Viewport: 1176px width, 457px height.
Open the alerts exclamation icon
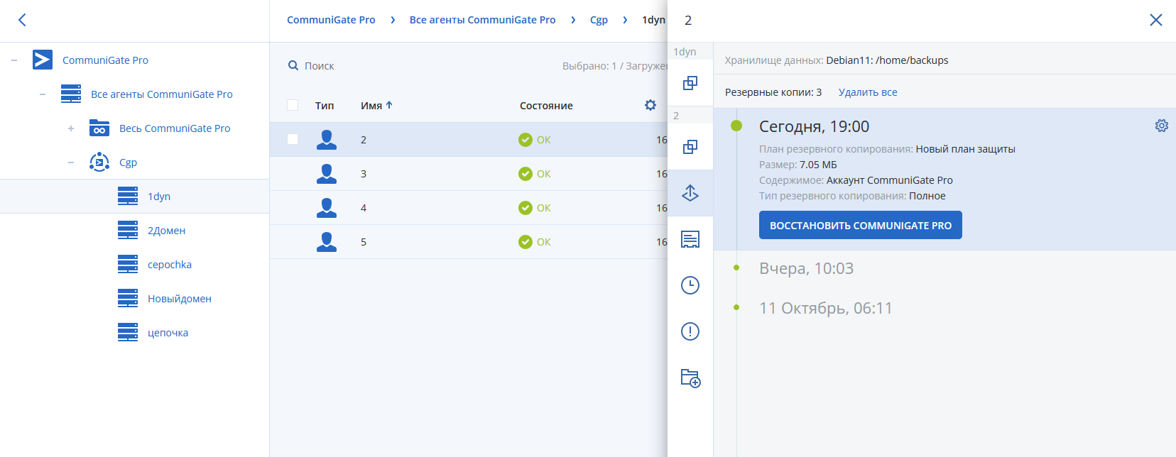tap(690, 331)
